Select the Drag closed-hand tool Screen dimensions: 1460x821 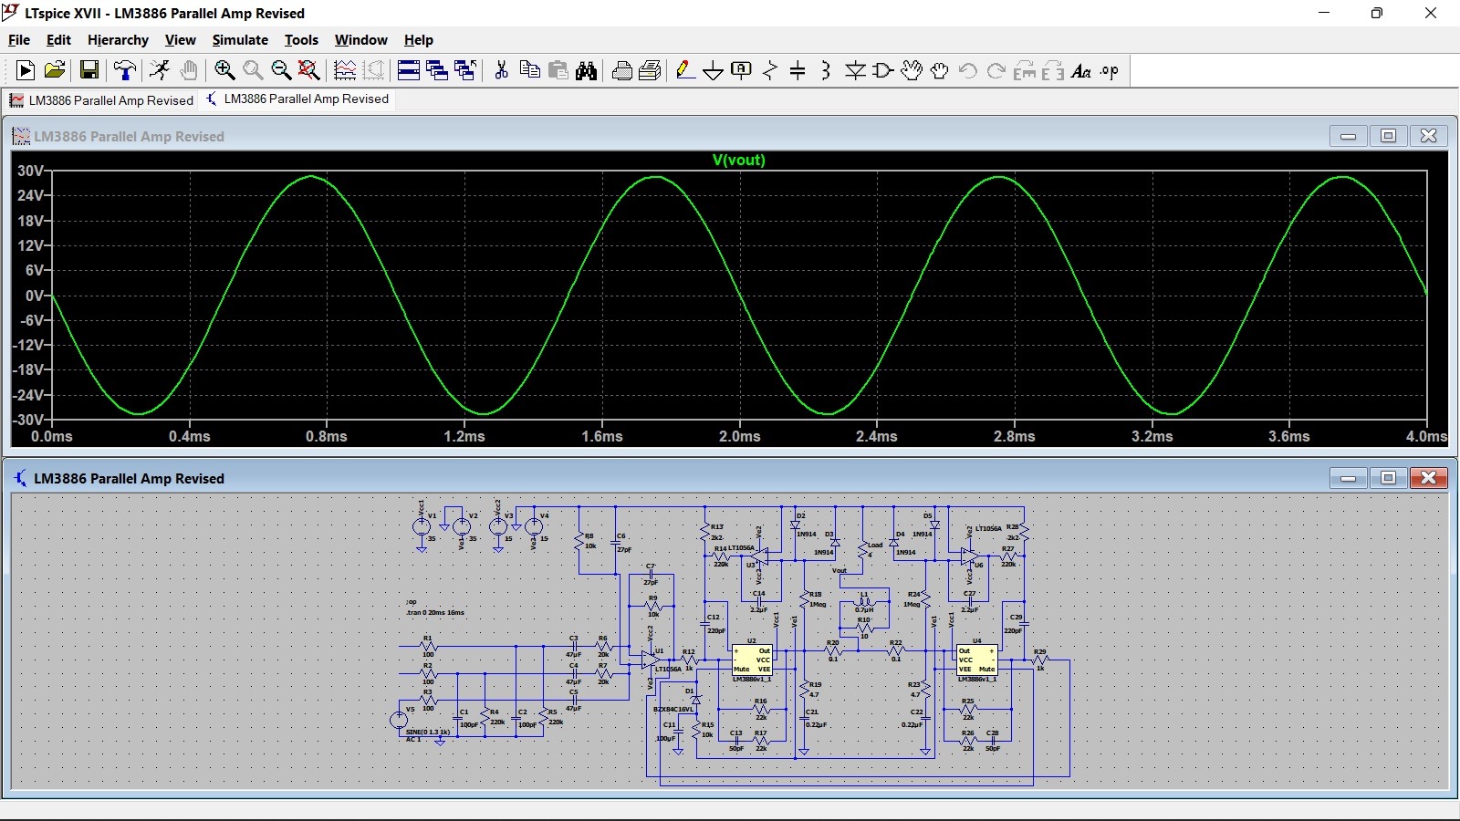point(940,70)
